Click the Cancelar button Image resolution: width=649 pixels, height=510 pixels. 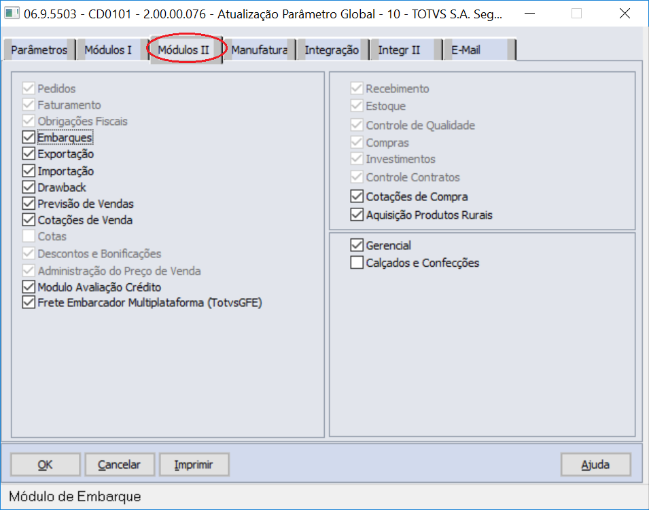[x=119, y=465]
